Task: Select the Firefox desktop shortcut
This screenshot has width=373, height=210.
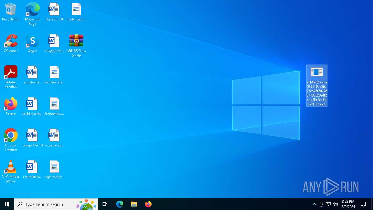Action: (11, 107)
